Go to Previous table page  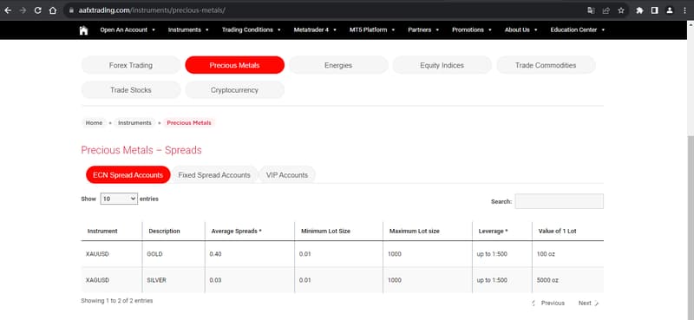click(x=548, y=304)
